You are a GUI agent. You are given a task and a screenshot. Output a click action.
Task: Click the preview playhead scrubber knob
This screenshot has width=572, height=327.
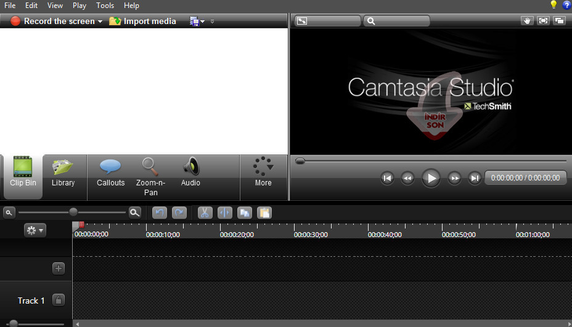point(300,161)
